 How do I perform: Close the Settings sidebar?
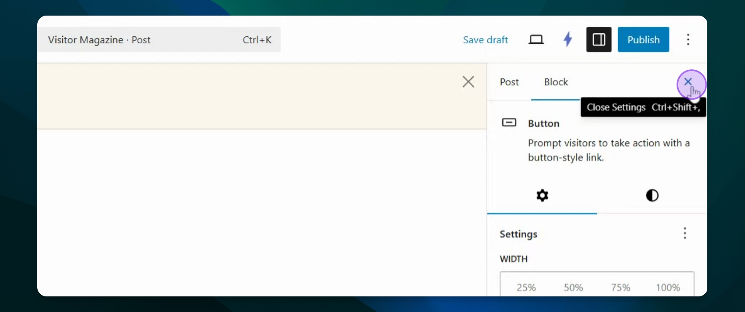click(x=688, y=81)
